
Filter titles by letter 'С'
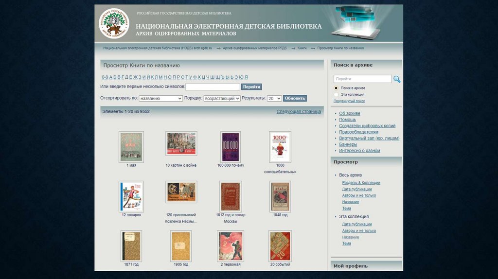pos(183,77)
